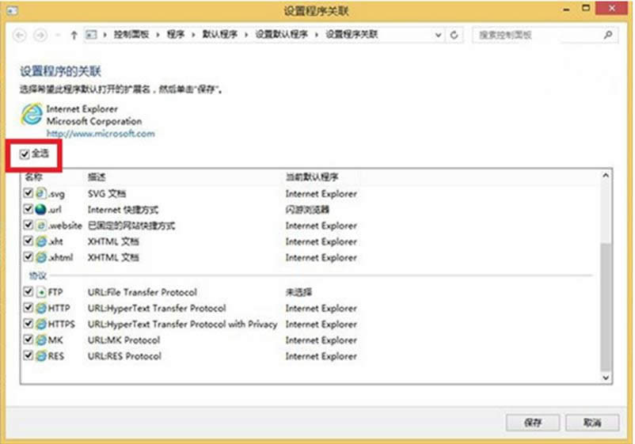Viewport: 635px width, 444px height.
Task: Uncheck the .url file type checkbox
Action: point(28,209)
